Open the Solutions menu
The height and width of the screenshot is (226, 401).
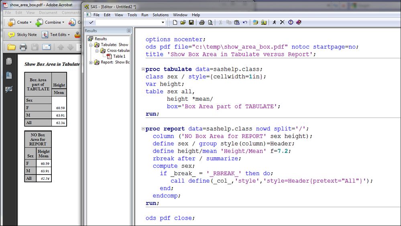click(161, 15)
